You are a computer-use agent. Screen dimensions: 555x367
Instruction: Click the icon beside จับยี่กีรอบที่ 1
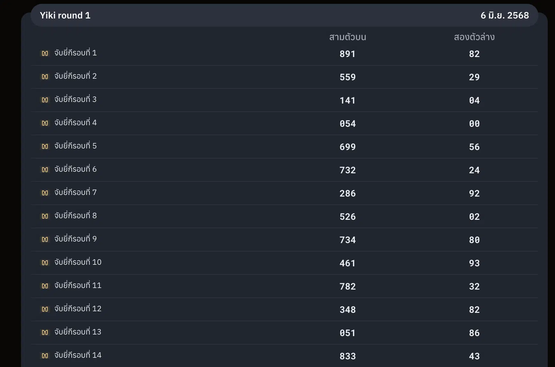point(45,54)
